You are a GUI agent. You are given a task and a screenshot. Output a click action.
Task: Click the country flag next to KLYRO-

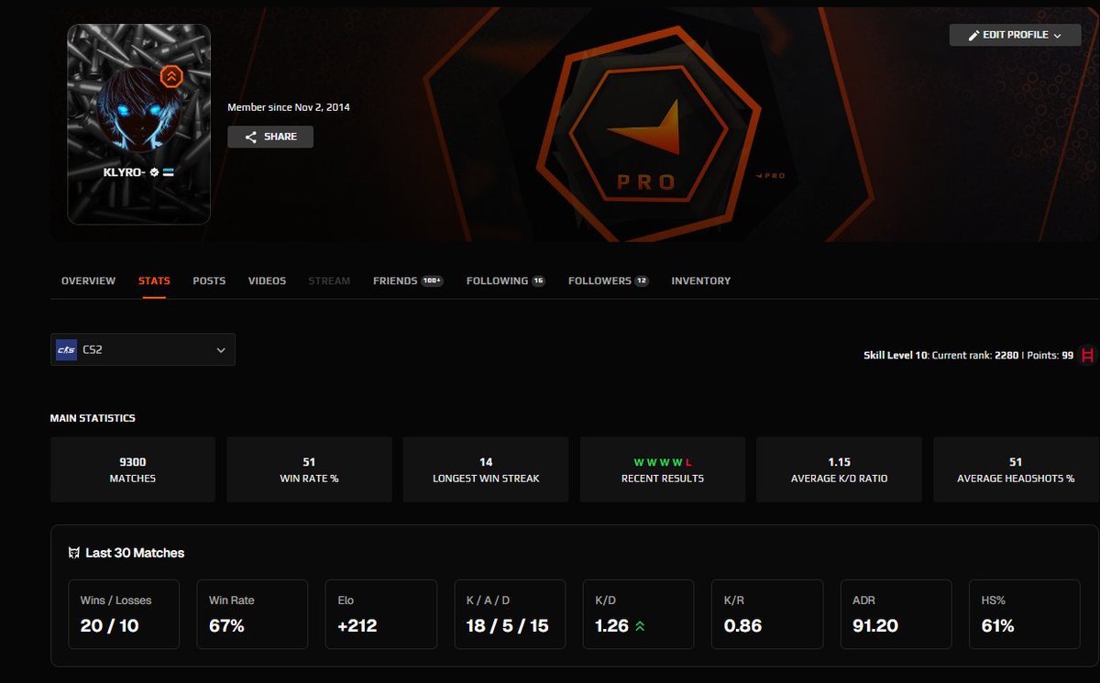[169, 171]
